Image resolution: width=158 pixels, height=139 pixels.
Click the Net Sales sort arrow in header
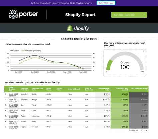[x=147, y=90]
